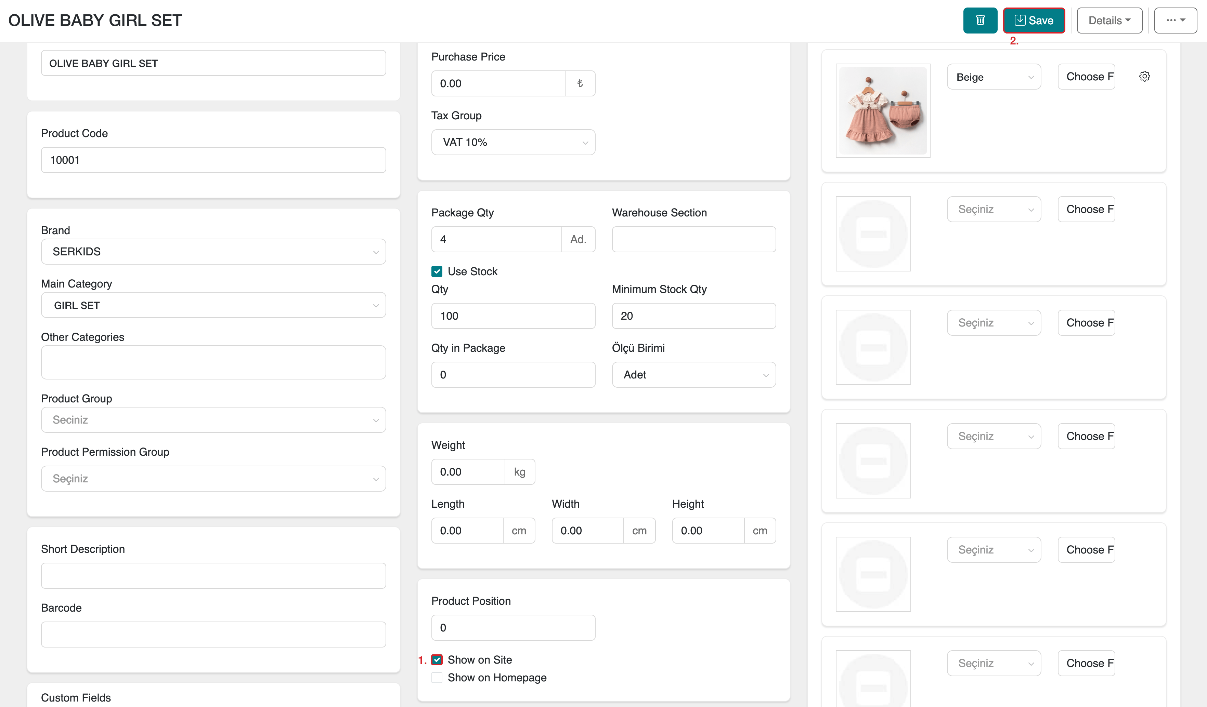
Task: Open the three-dots more options menu
Action: 1175,21
